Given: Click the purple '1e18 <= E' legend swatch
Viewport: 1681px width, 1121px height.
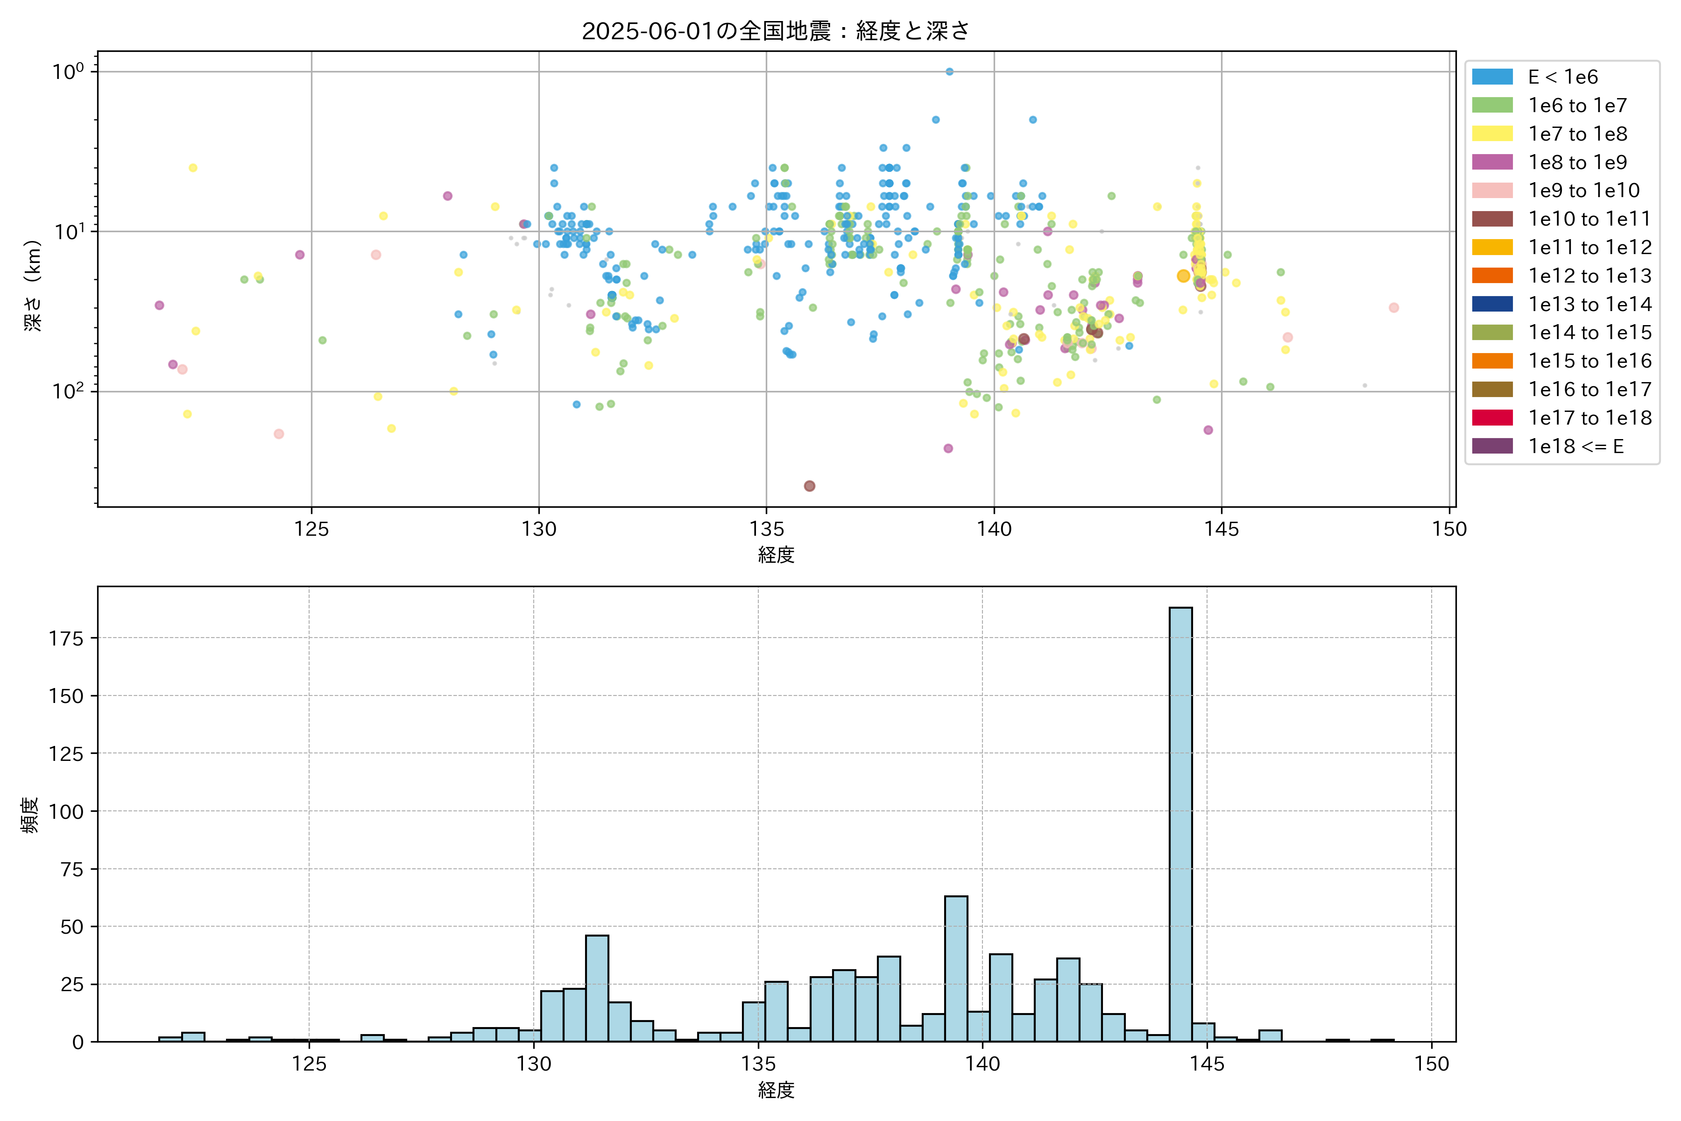Looking at the screenshot, I should 1491,446.
